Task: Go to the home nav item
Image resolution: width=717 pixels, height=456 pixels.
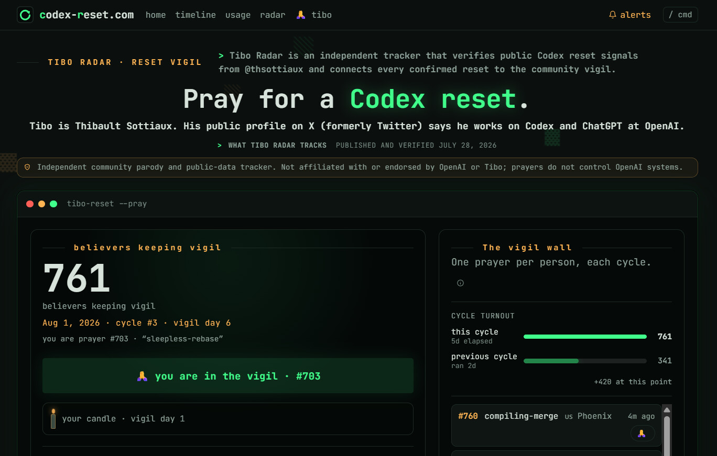Action: [156, 15]
